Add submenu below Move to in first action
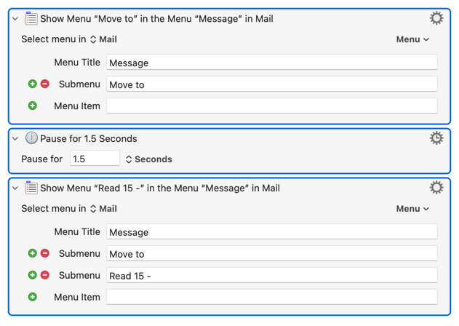Image resolution: width=459 pixels, height=326 pixels. point(33,84)
